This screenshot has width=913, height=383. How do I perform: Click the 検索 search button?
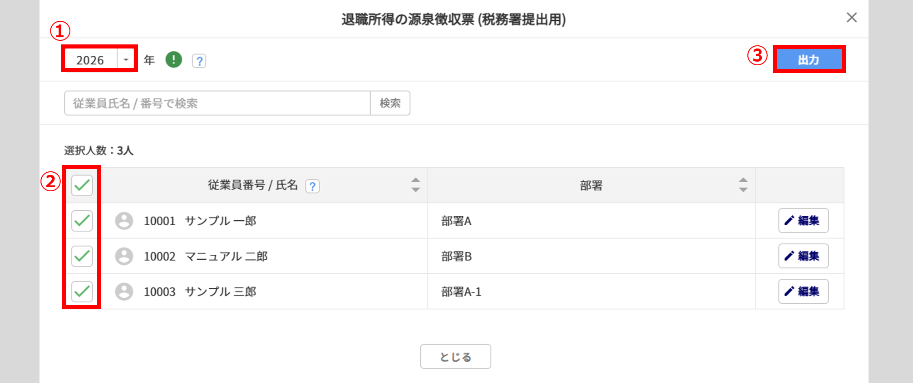click(x=390, y=103)
